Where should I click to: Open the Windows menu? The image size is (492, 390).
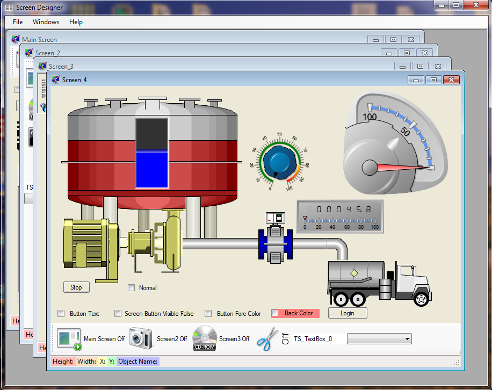(x=46, y=22)
